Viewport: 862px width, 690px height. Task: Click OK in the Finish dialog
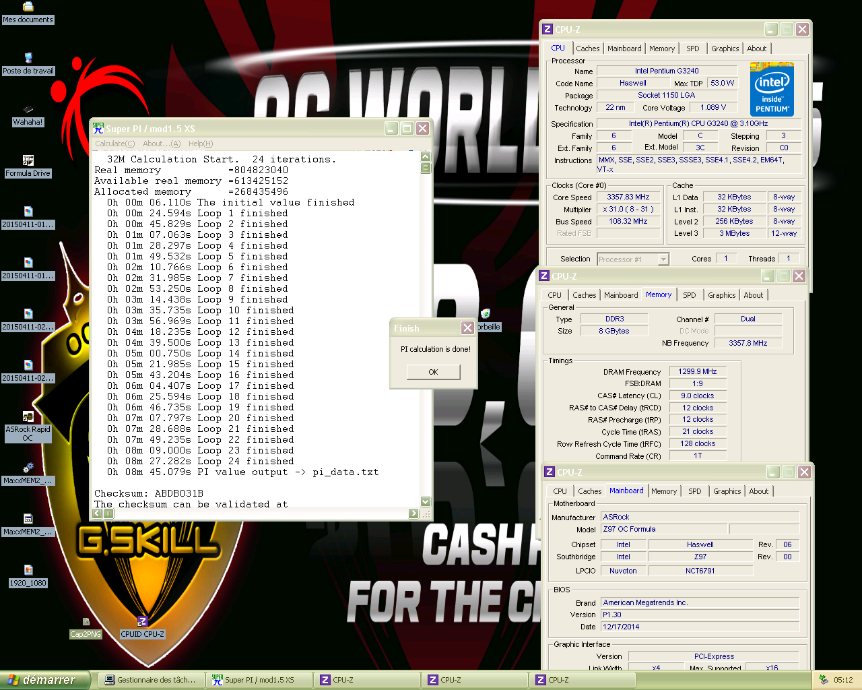click(x=433, y=372)
